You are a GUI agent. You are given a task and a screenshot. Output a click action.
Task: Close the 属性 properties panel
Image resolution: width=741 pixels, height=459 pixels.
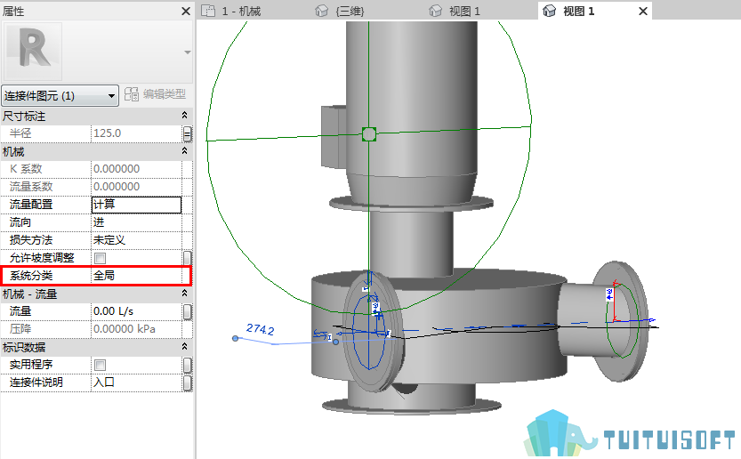click(186, 11)
